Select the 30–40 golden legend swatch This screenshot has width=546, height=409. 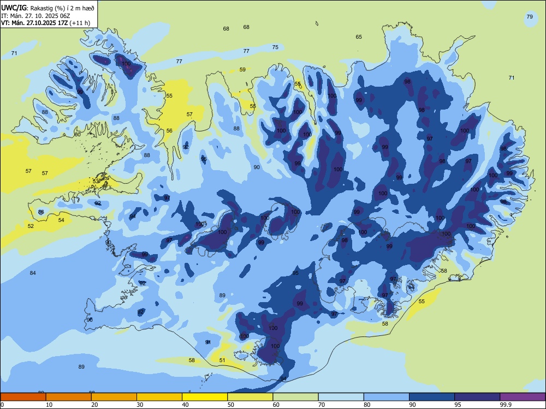tap(159, 397)
